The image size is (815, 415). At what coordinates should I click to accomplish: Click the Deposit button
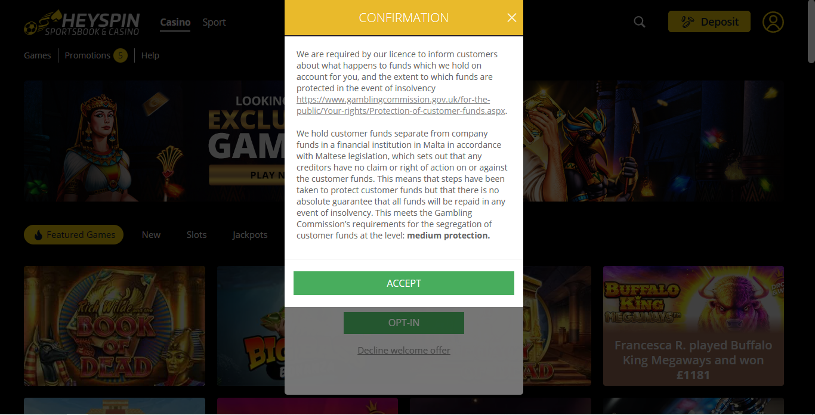[x=709, y=22]
